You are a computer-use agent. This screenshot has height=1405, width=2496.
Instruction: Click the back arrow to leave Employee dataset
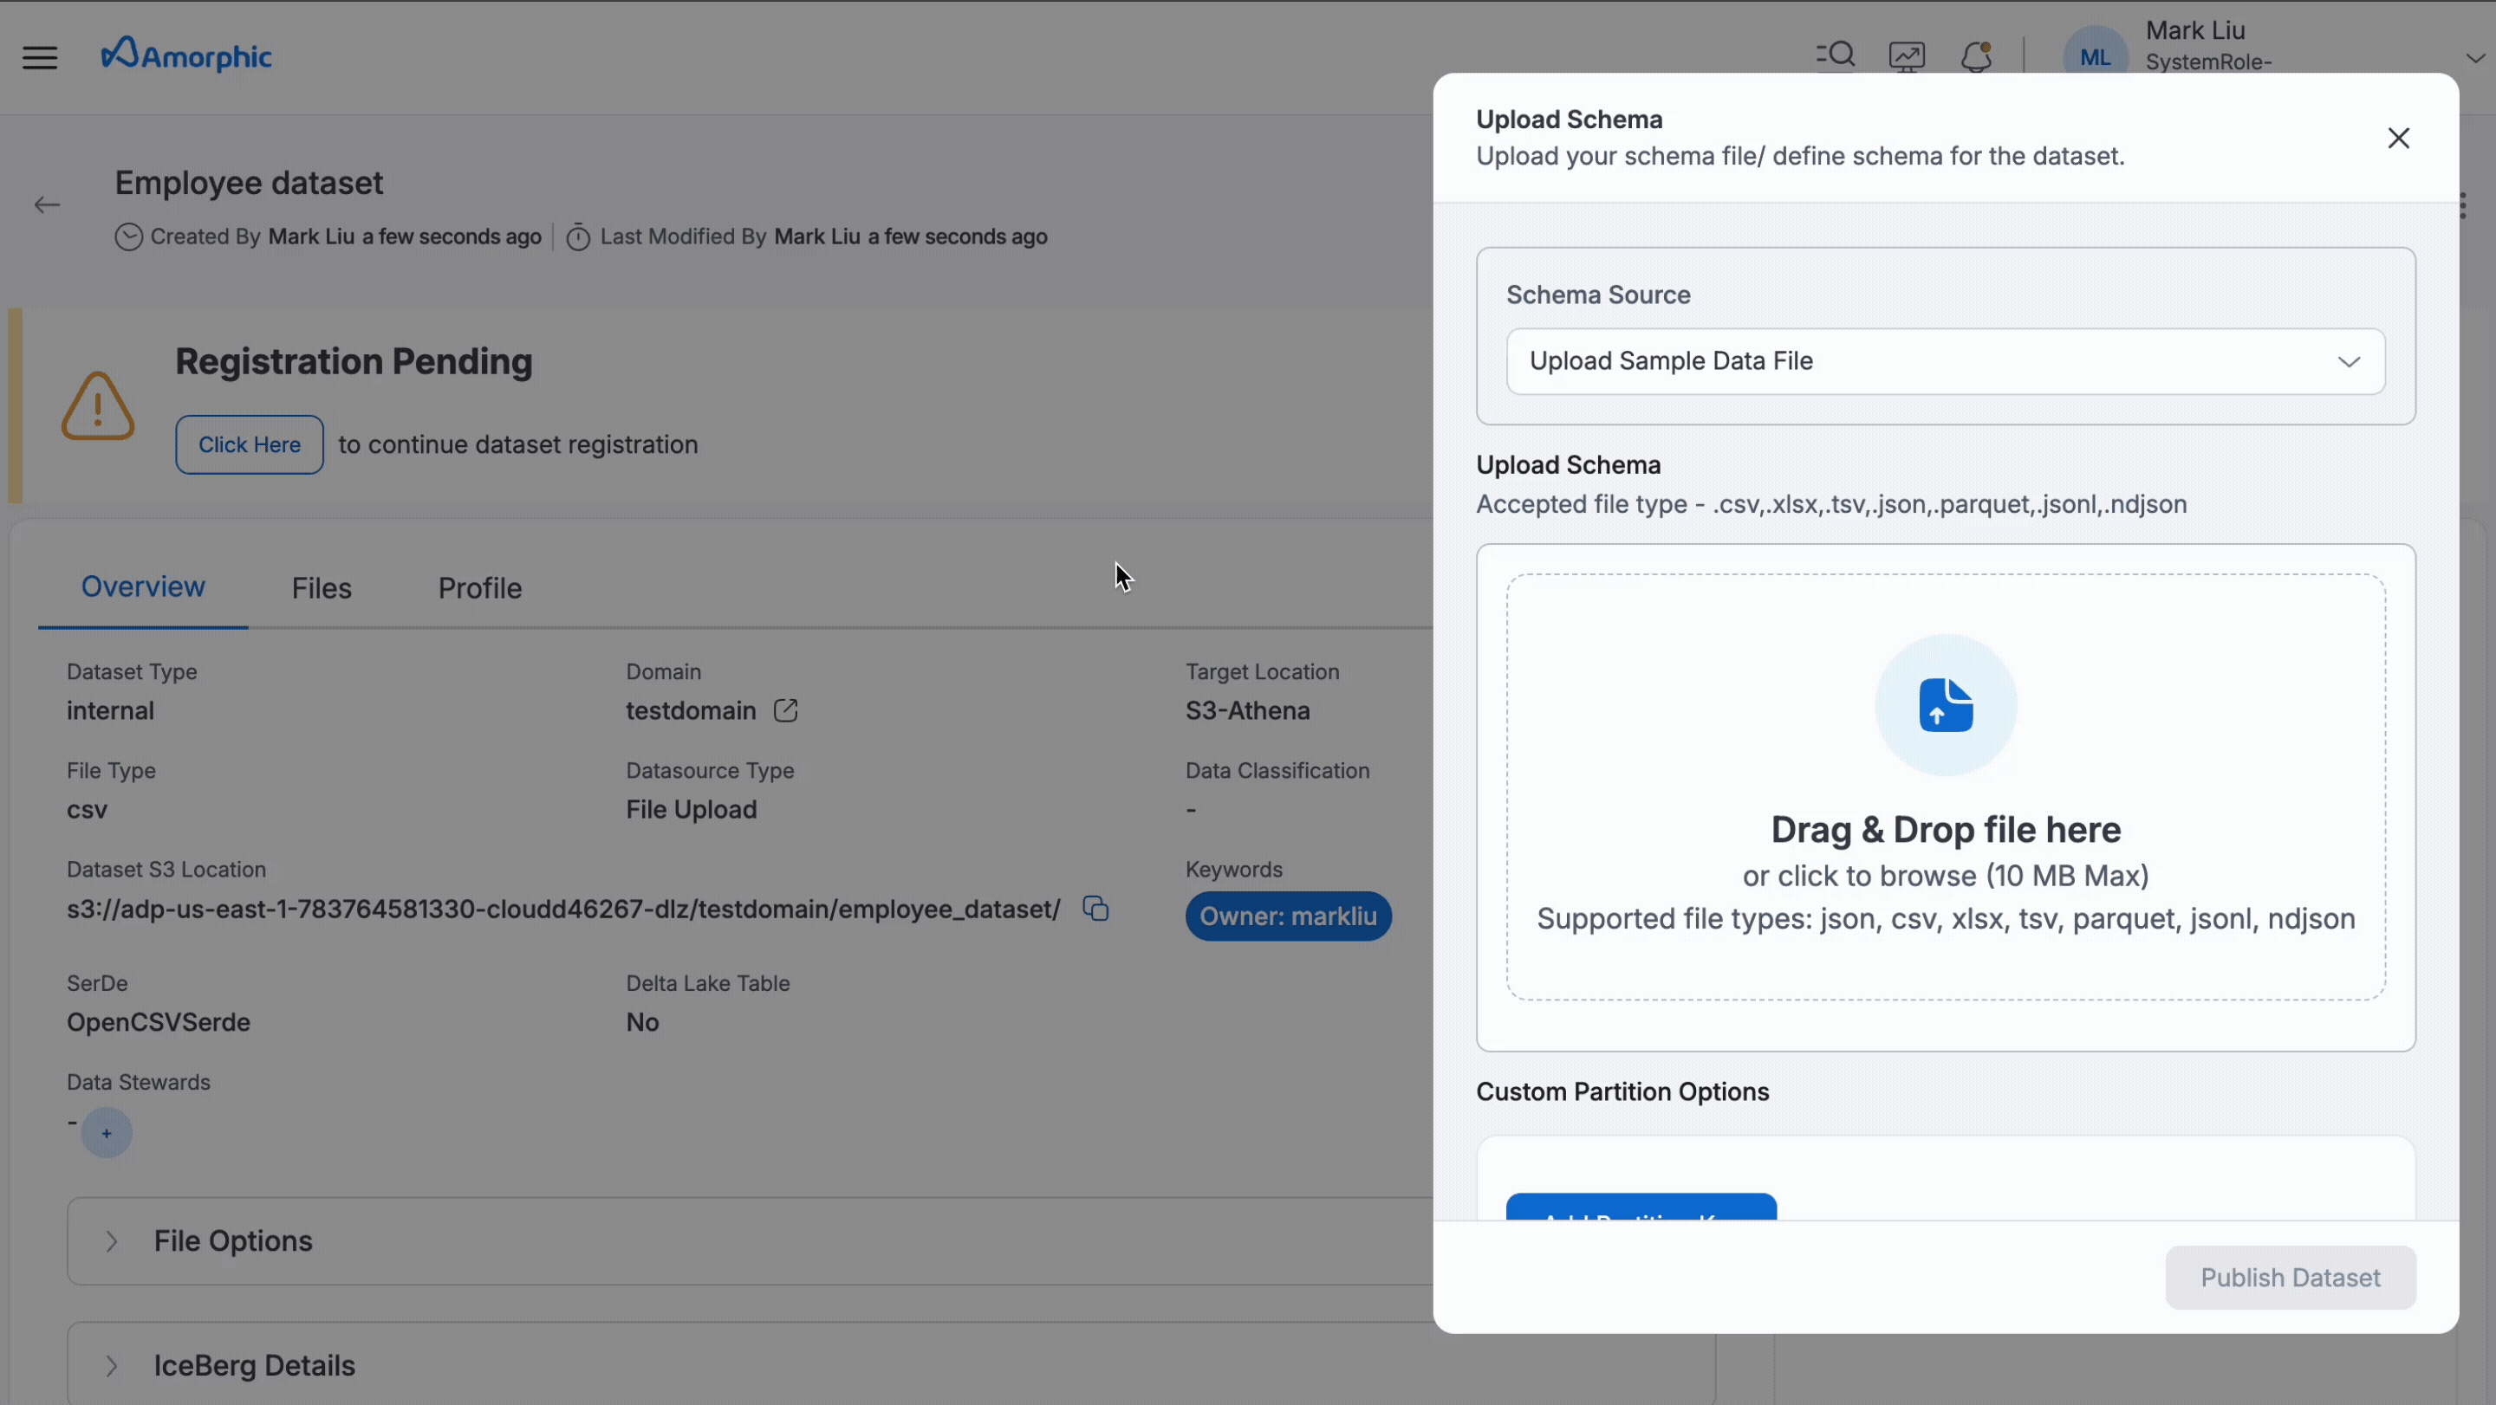point(46,204)
